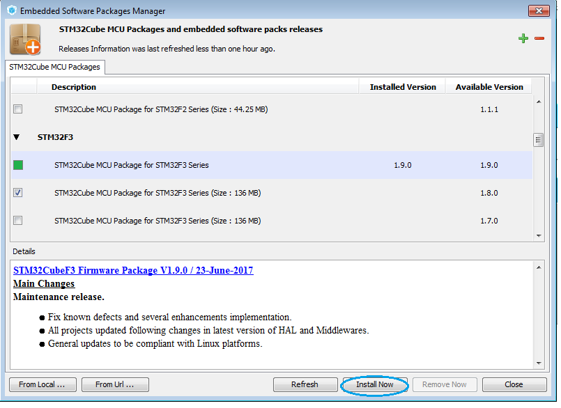Click installed version 1.9.0 cell
Screen dimensions: 561x408
click(403, 165)
